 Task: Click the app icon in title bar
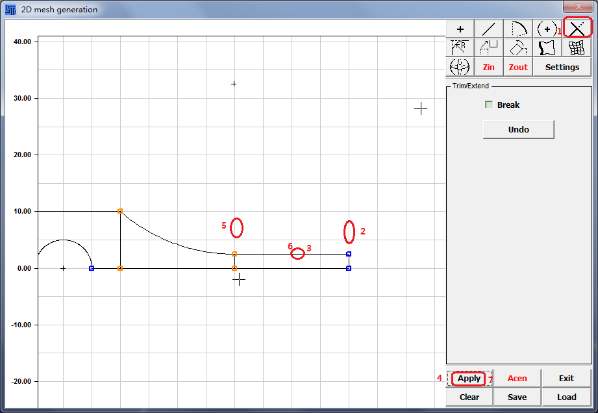[x=10, y=10]
